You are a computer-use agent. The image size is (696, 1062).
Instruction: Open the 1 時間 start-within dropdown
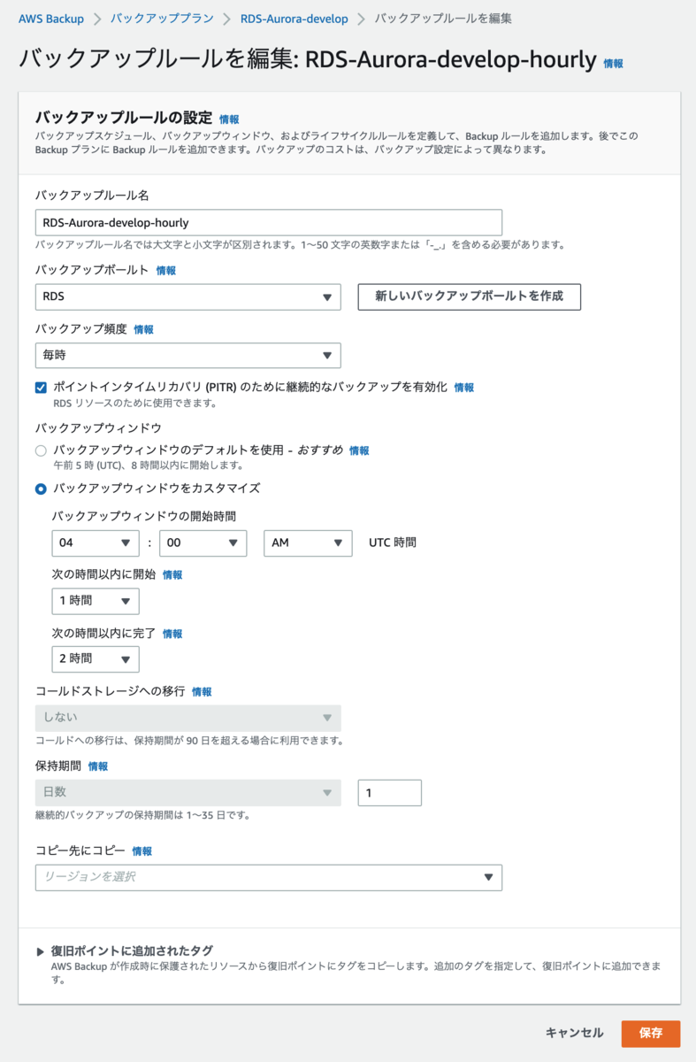pos(96,601)
